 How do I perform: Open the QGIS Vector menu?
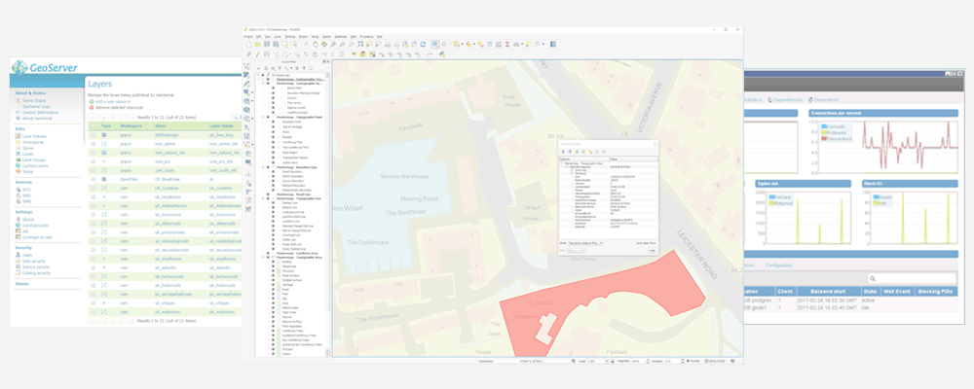(315, 37)
